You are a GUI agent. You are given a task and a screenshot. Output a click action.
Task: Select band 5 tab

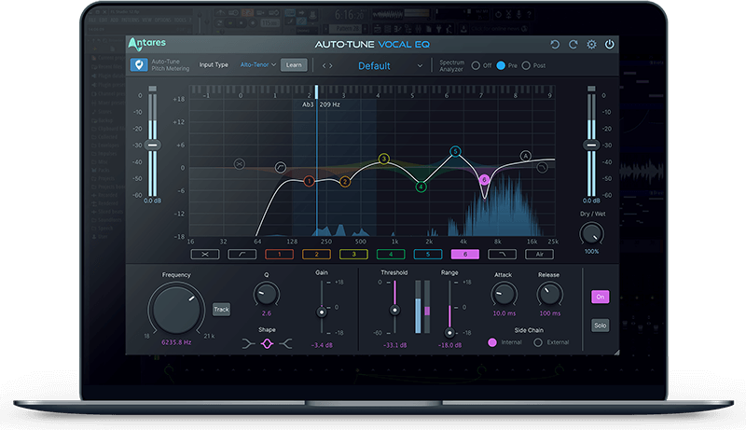pos(428,255)
